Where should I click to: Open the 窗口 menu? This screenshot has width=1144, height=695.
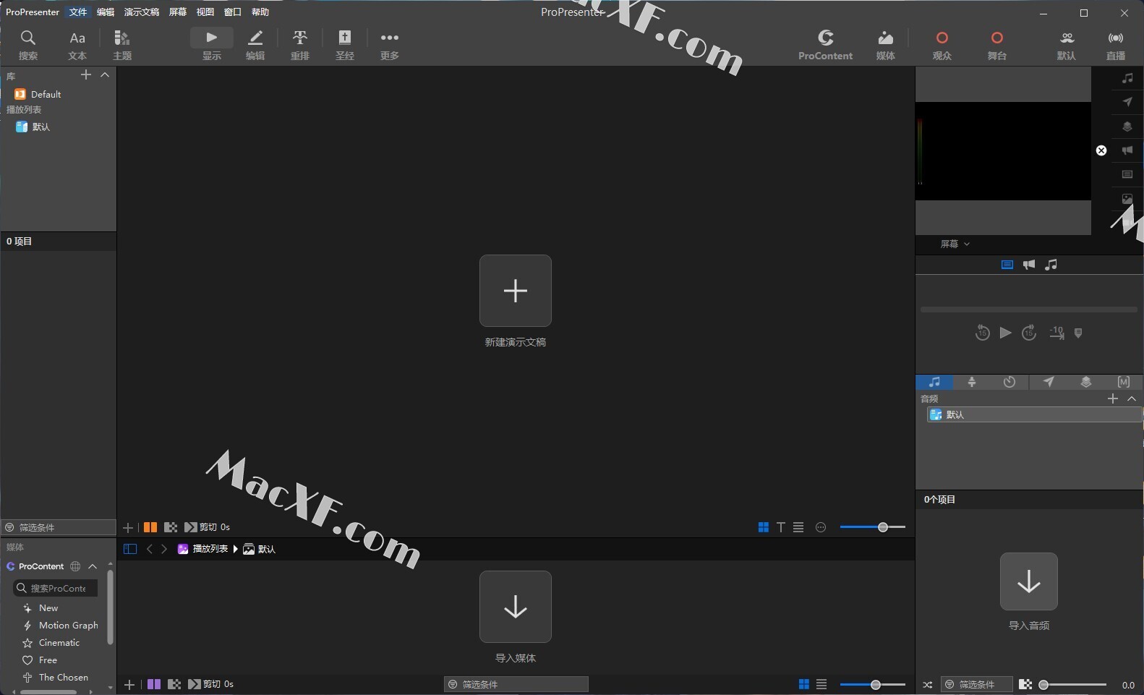coord(233,12)
